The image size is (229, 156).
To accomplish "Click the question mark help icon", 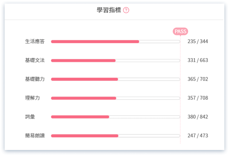I will click(126, 10).
